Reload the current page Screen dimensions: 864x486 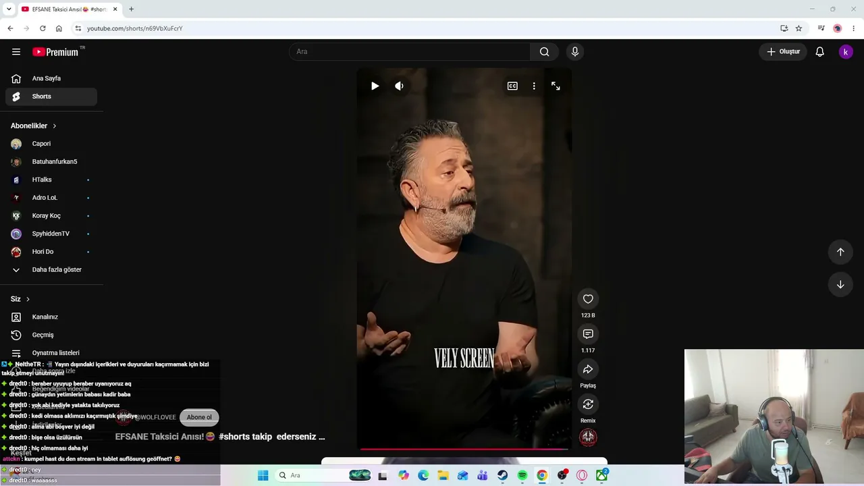(43, 28)
